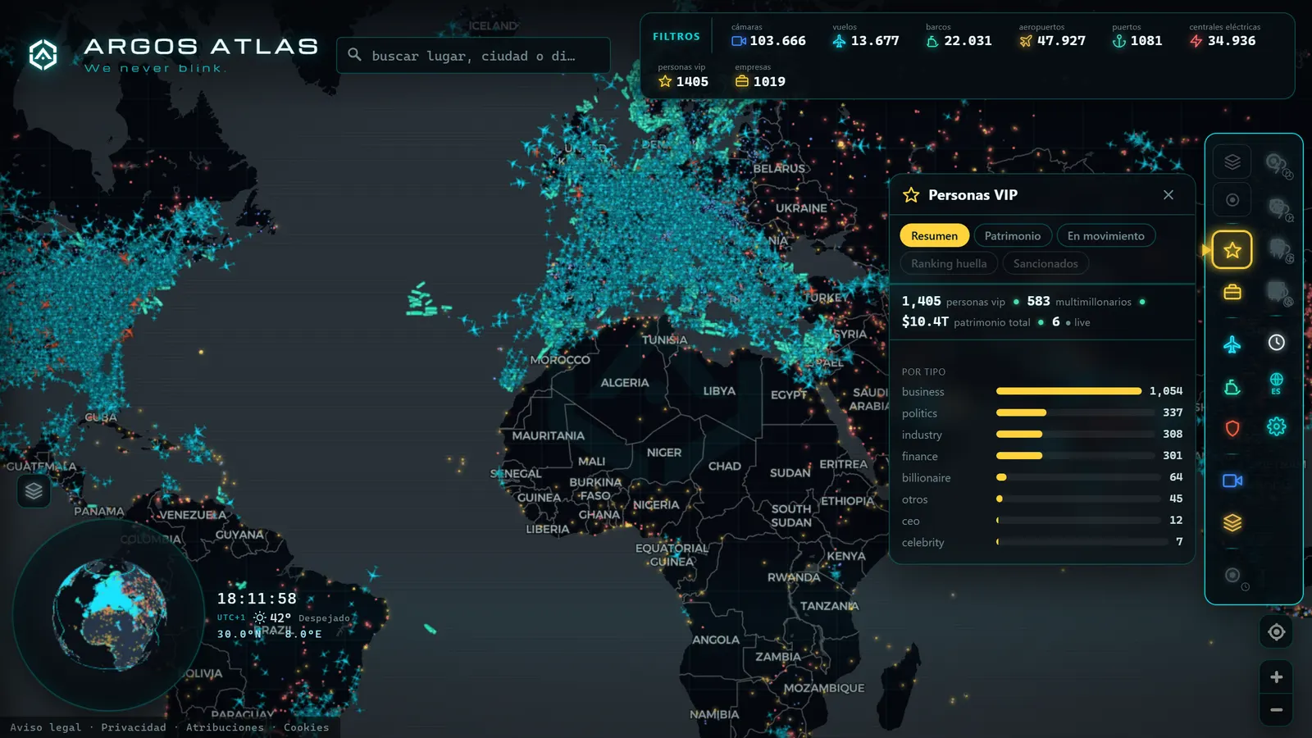Select the flights airplane icon in sidebar
The width and height of the screenshot is (1312, 738).
[x=1232, y=344]
